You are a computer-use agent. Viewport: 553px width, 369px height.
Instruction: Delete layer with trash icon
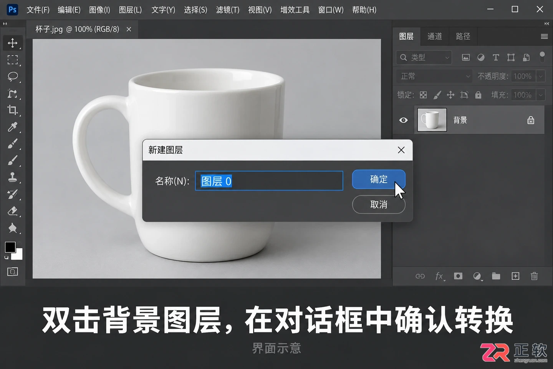point(534,276)
